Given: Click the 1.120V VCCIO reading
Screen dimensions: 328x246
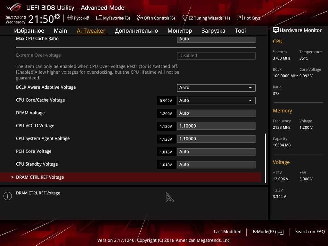Looking at the screenshot, I should coord(166,126).
